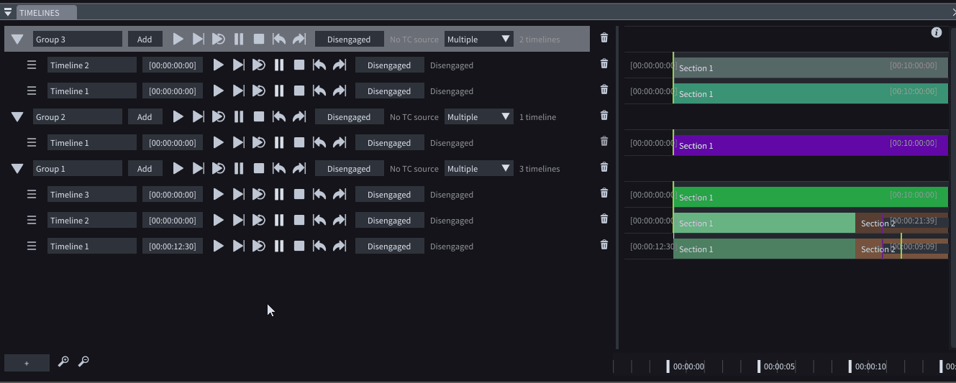Image resolution: width=956 pixels, height=383 pixels.
Task: Toggle the Disengaged button for Group 1
Action: pos(349,169)
